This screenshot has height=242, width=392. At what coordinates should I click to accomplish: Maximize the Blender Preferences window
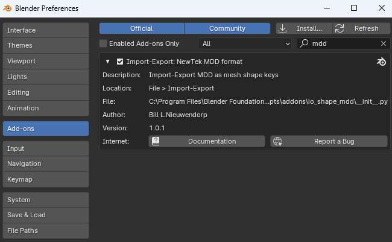pos(354,8)
